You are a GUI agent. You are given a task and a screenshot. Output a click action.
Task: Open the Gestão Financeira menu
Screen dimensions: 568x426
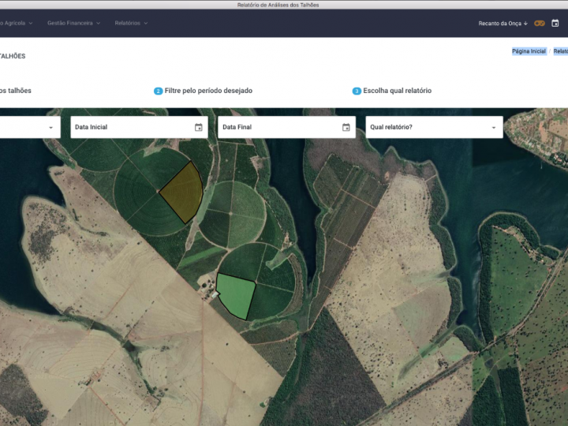[x=73, y=23]
